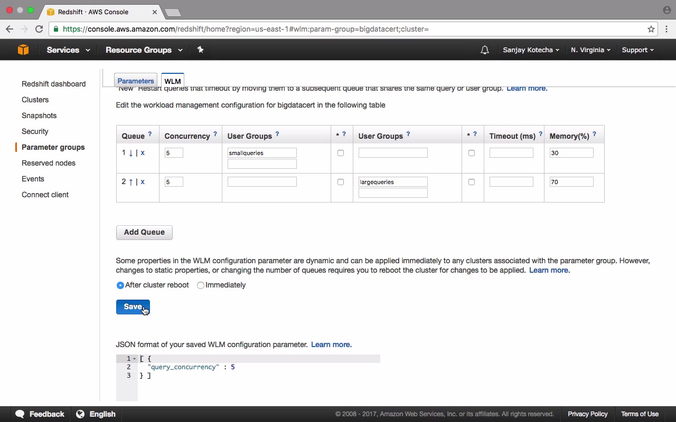Open the N. Virginia region selector
This screenshot has height=422, width=676.
click(x=590, y=50)
